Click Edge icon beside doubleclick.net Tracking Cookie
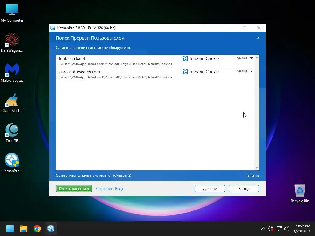The width and height of the screenshot is (315, 236). [185, 58]
